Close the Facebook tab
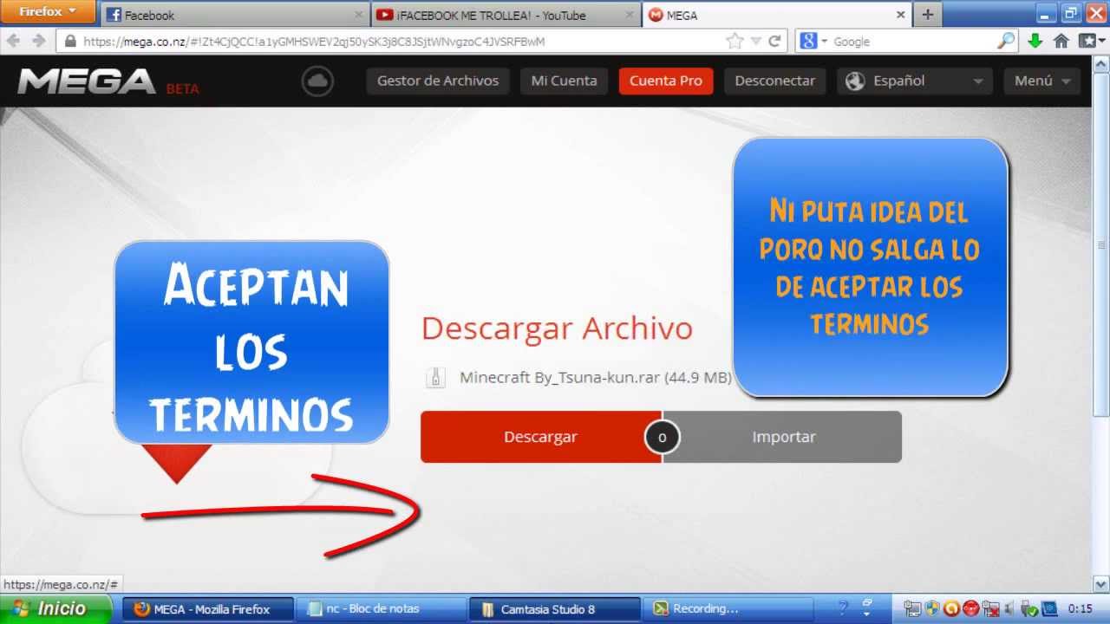 point(359,15)
